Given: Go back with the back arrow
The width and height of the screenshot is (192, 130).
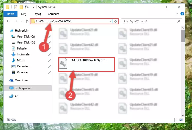Looking at the screenshot, I should (x=8, y=21).
